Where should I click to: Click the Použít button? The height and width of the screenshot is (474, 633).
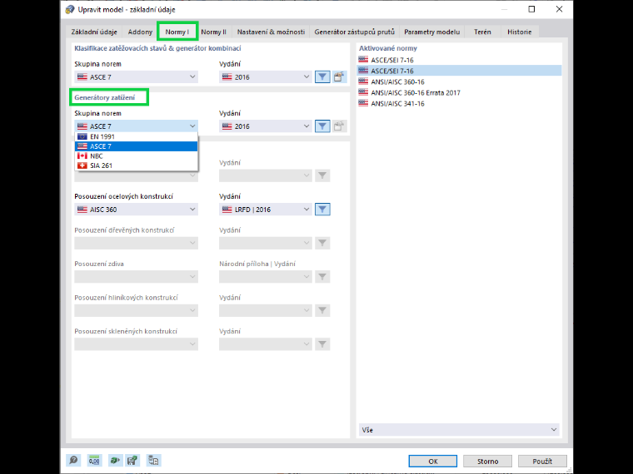(542, 461)
